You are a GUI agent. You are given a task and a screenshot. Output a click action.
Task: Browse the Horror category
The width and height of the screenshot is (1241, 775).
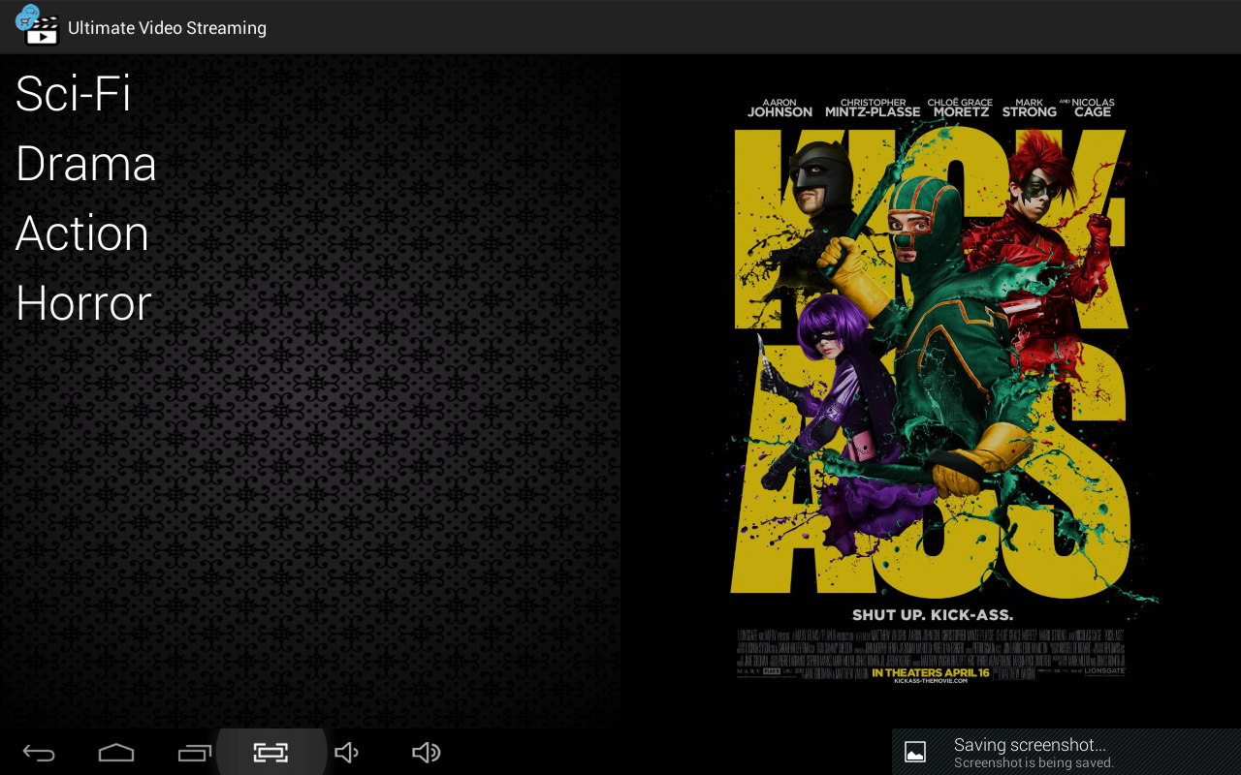tap(84, 303)
